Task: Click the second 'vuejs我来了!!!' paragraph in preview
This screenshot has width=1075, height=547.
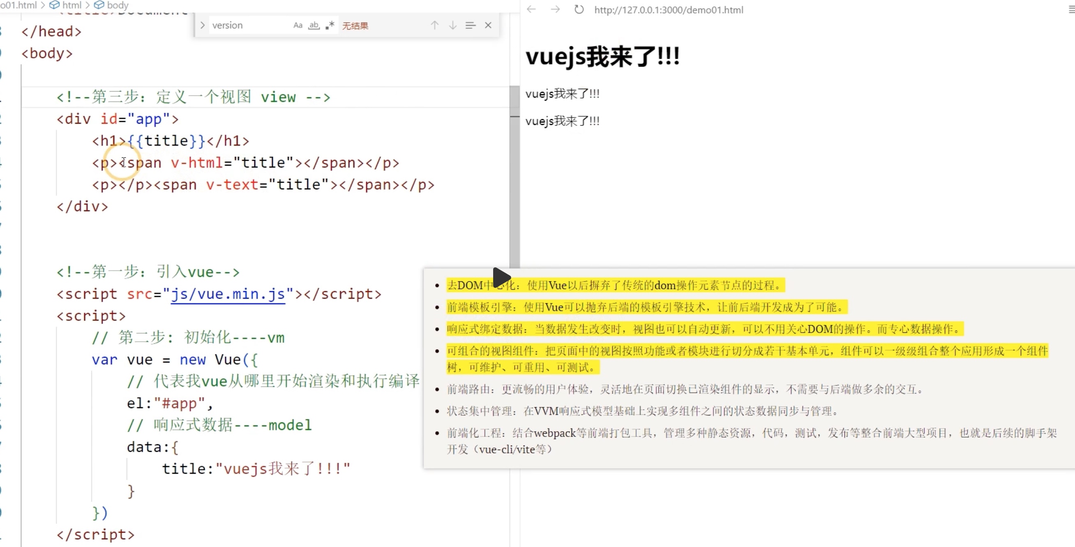Action: click(562, 121)
